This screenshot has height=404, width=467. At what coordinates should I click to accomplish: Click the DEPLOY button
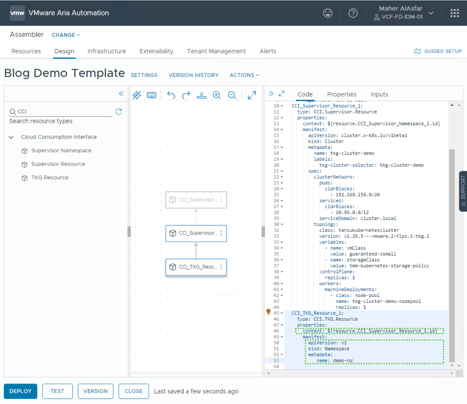[20, 391]
